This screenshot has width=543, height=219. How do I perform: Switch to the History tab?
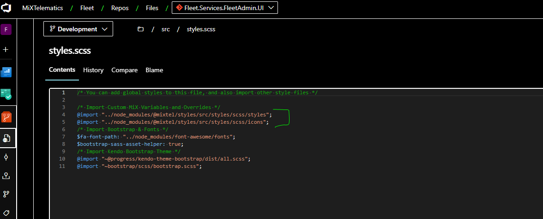click(93, 70)
